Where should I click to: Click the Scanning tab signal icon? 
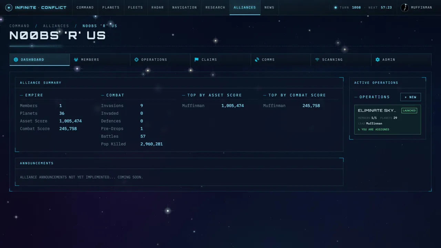click(317, 60)
